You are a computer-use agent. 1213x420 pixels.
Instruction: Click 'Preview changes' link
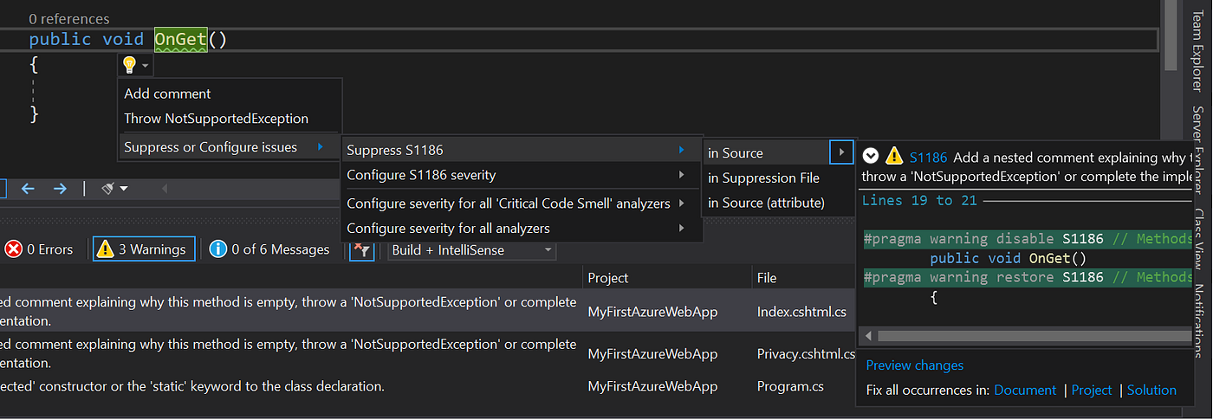coord(914,365)
